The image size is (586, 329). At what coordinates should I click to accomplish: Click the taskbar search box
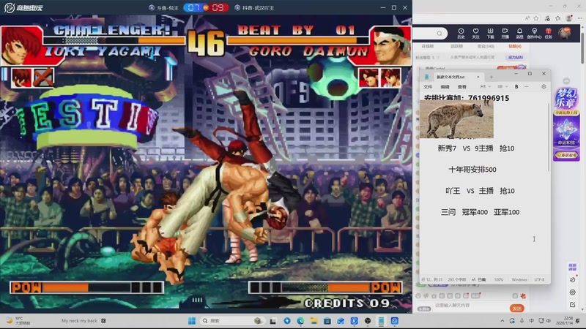point(231,321)
